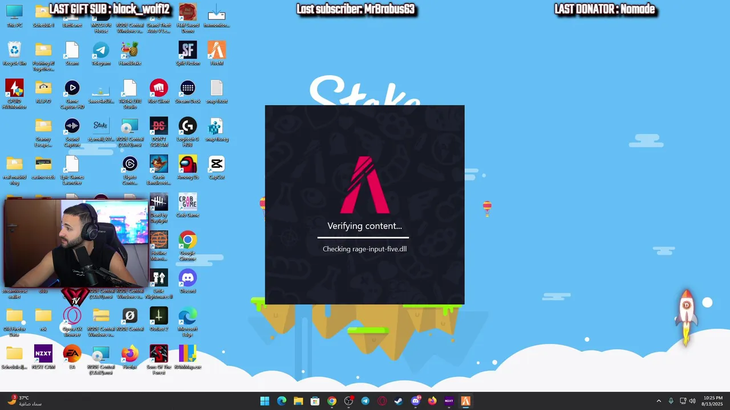Launch Discord from the desktop
Image resolution: width=730 pixels, height=410 pixels.
(188, 281)
